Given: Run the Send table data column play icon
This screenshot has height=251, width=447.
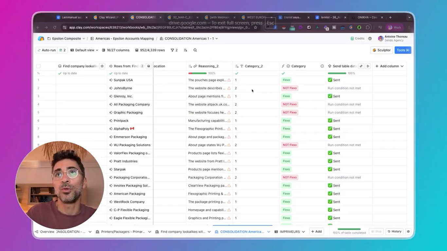Looking at the screenshot, I should point(368,66).
